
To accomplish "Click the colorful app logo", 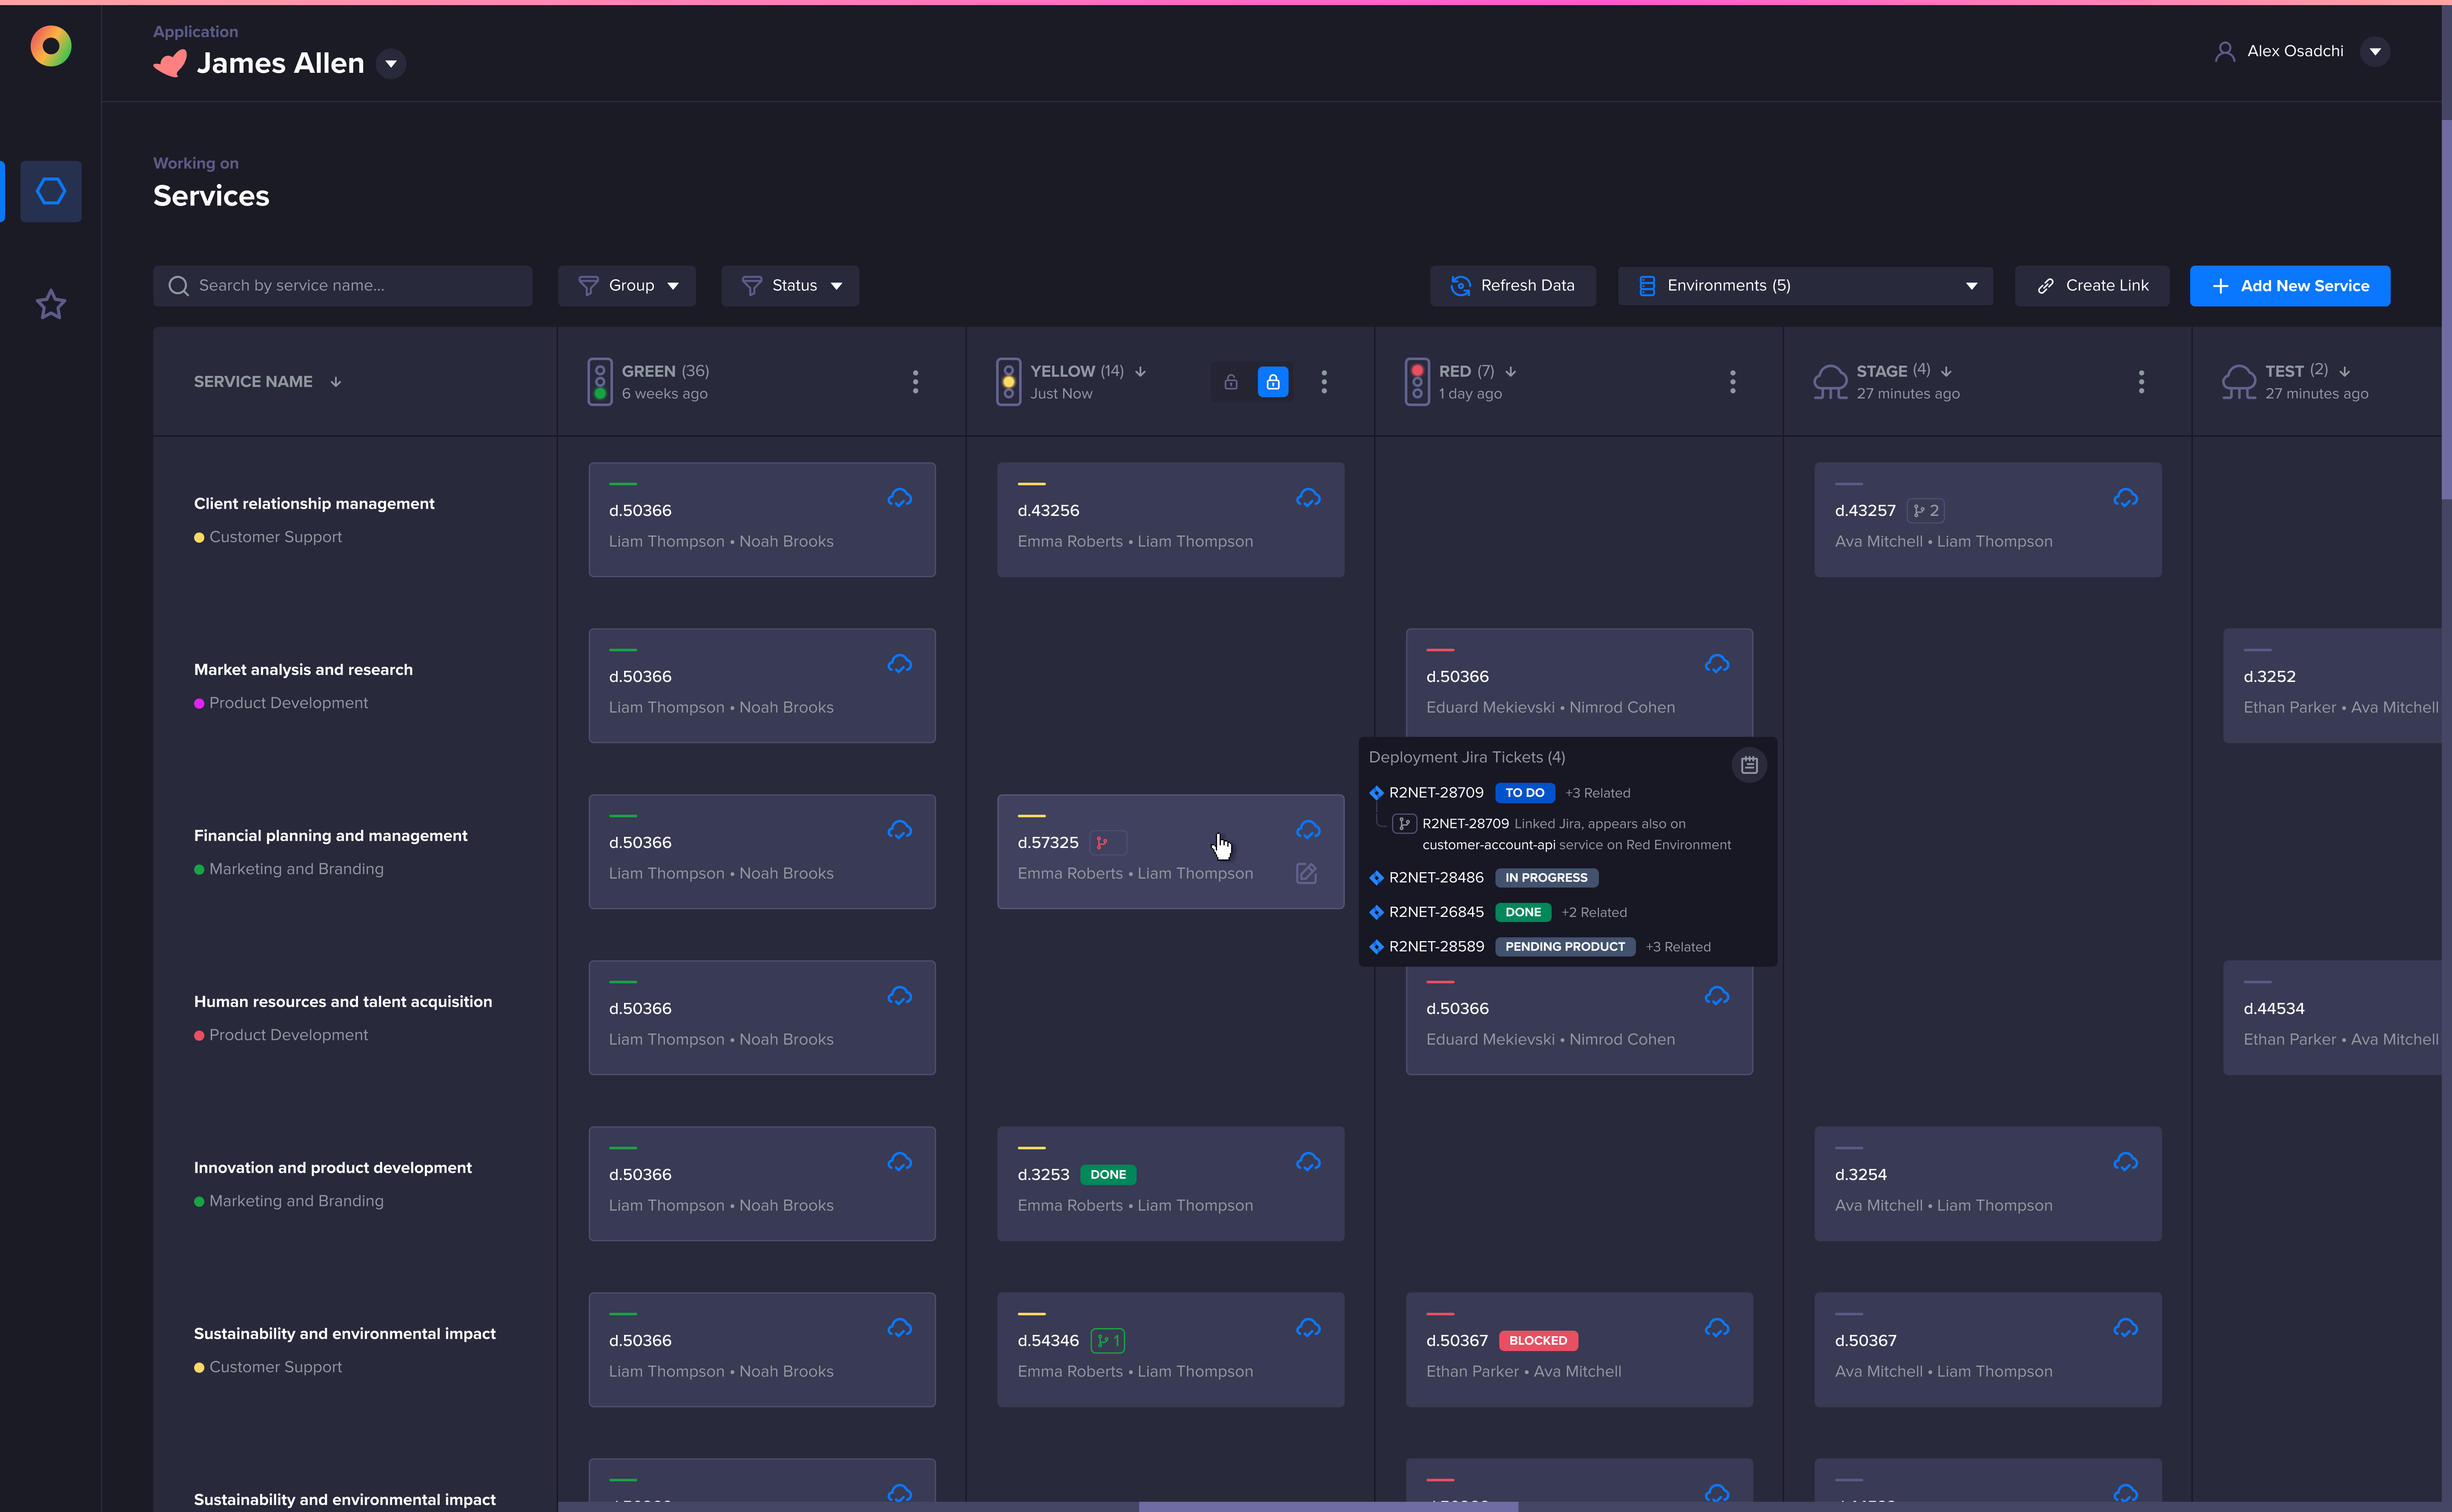I will 51,46.
